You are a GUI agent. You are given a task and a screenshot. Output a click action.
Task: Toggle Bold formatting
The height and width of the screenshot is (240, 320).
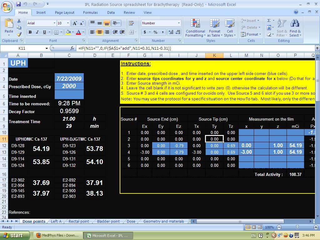click(x=30, y=32)
